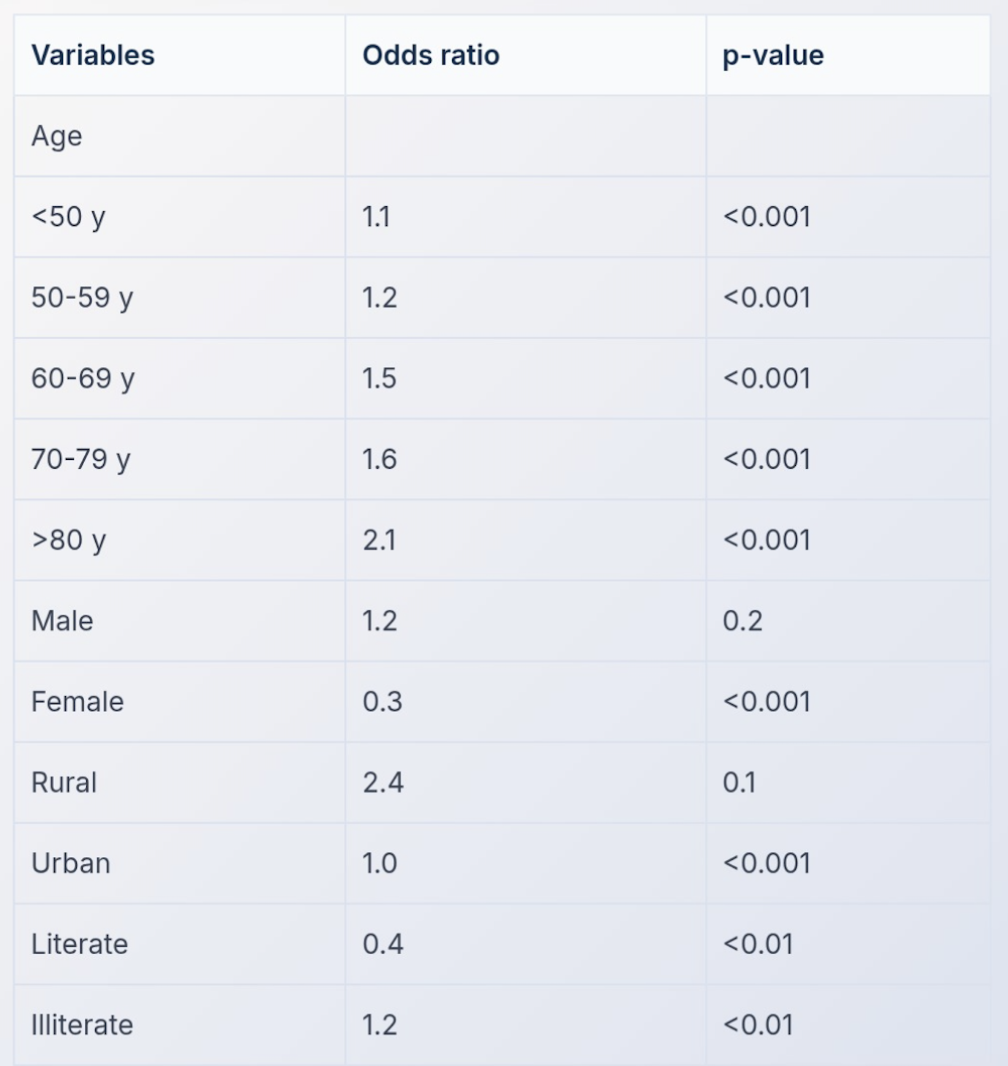Click the Rural p-value 0.1
This screenshot has height=1066, width=1008.
[739, 782]
